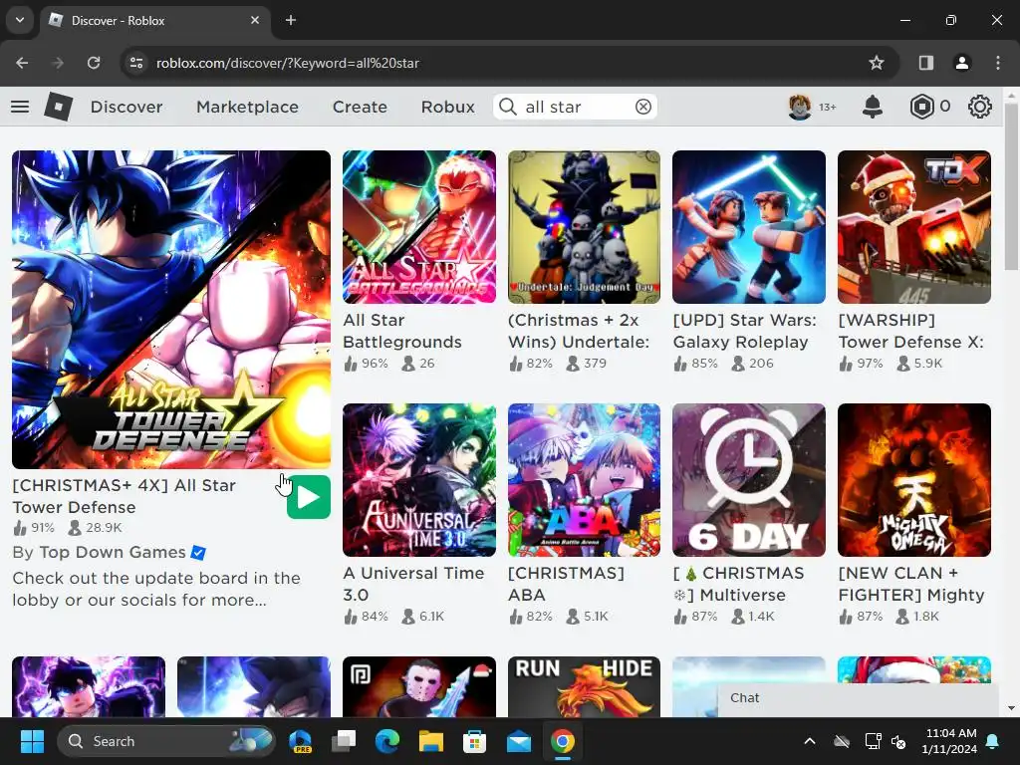Open the notifications bell in Roblox header

[873, 107]
